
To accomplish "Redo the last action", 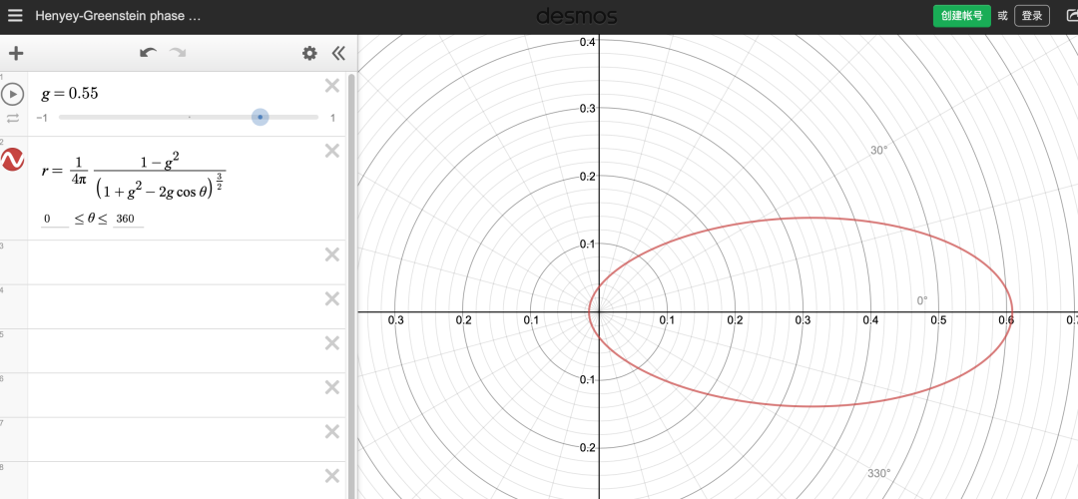I will coord(178,53).
